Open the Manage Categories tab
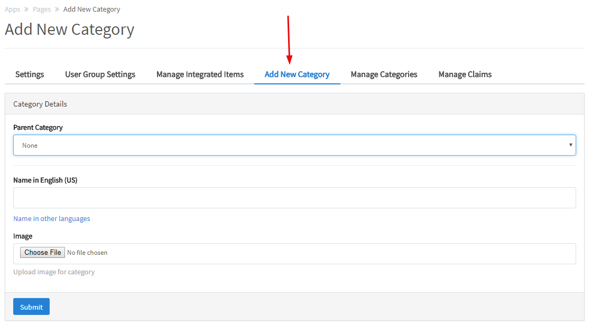Viewport: 592px width, 326px height. tap(384, 74)
